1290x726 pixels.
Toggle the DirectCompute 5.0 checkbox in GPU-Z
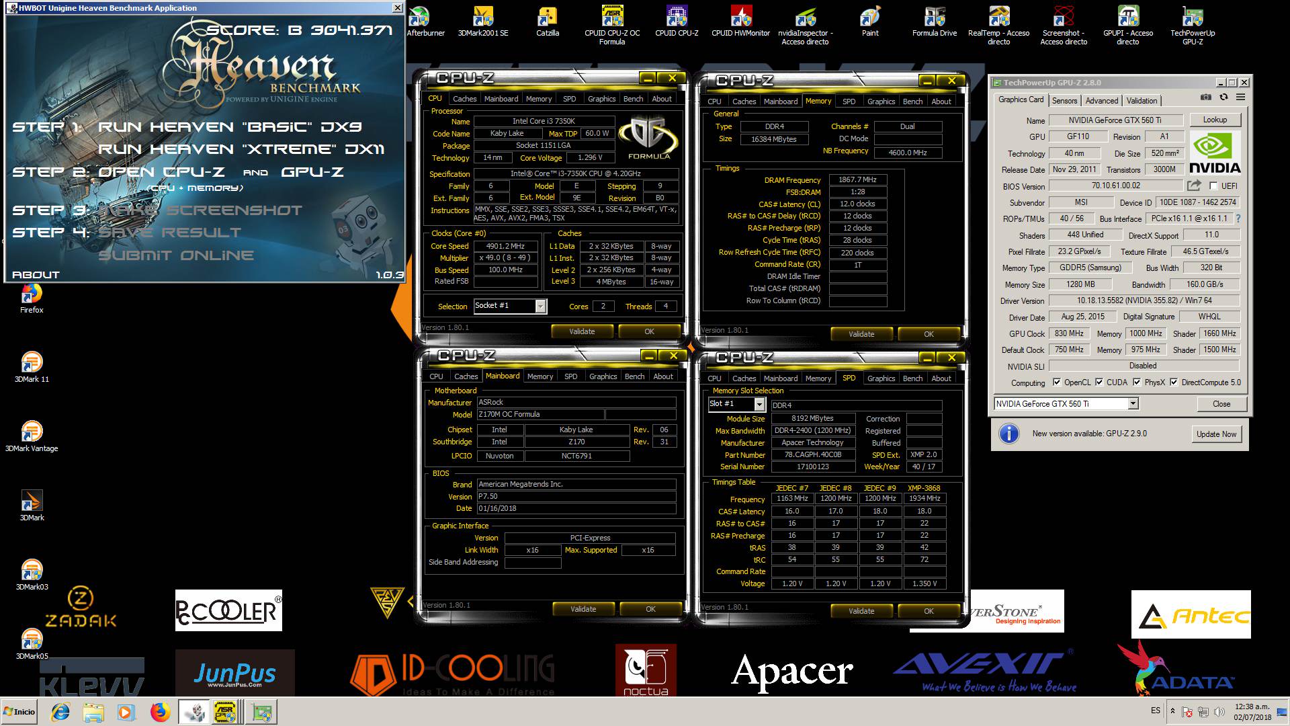[x=1174, y=382]
